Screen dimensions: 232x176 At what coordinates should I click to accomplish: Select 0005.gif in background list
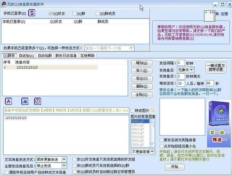140,141
